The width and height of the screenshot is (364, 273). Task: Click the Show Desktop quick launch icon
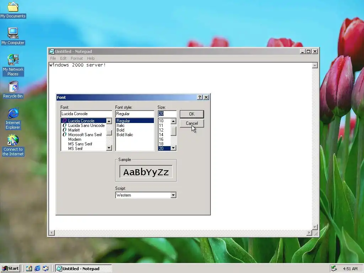coord(29,269)
